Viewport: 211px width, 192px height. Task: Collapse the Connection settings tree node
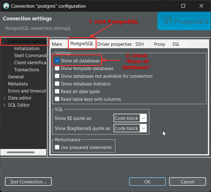4,41
